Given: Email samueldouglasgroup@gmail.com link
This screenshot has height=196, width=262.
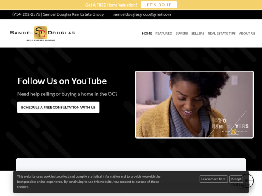Looking at the screenshot, I should click(x=142, y=14).
